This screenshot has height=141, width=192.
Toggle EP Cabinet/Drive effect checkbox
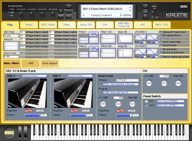point(161,36)
